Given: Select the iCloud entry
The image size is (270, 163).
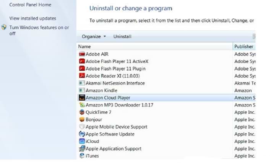Looking at the screenshot, I should 92,141.
